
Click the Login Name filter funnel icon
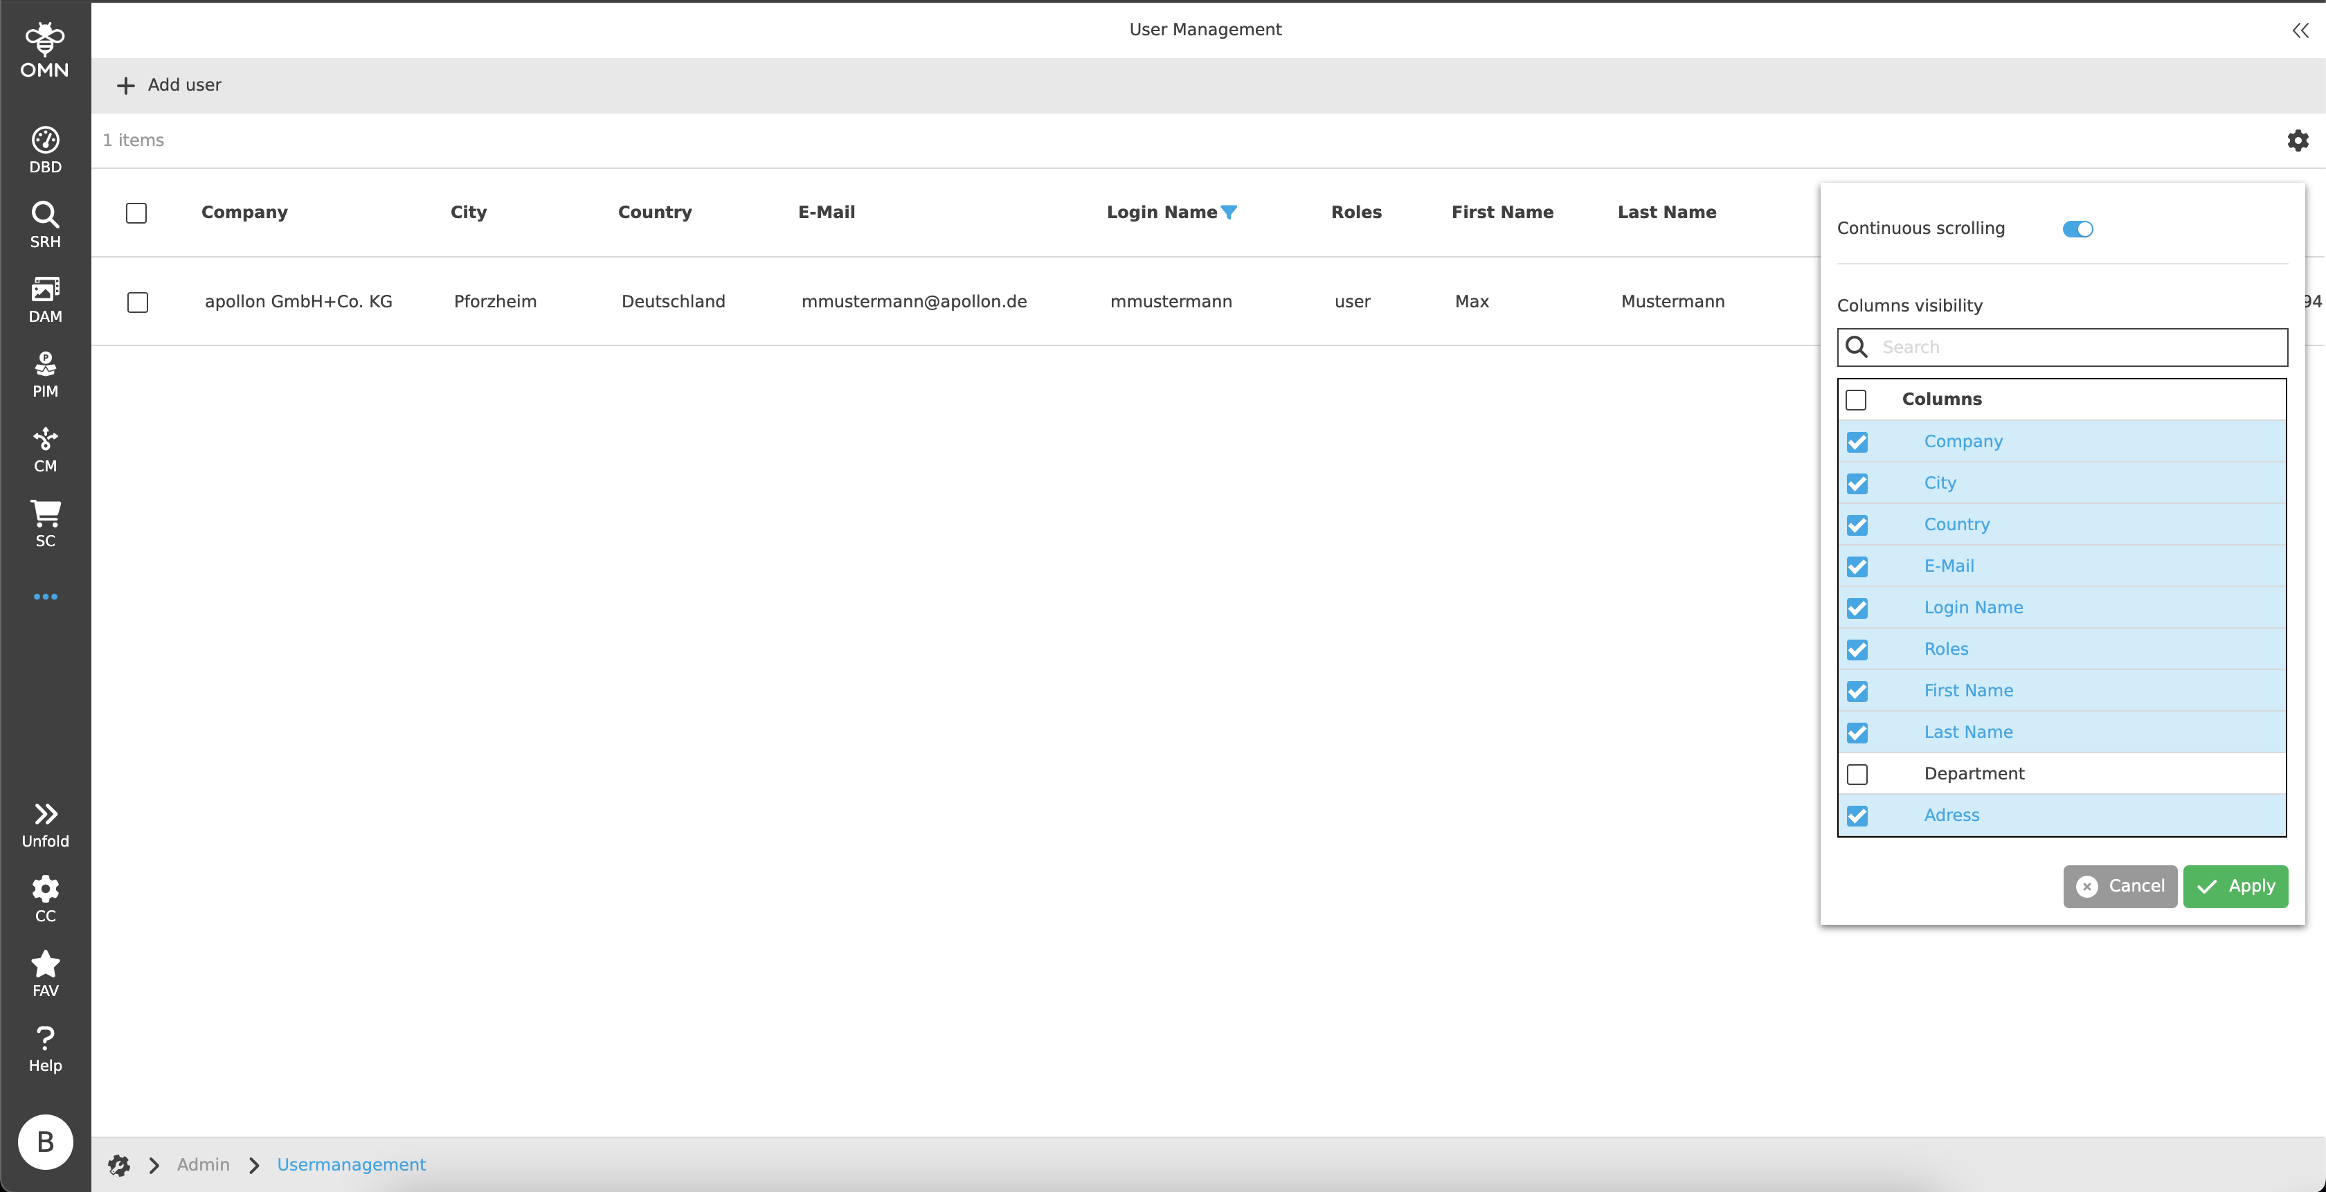point(1229,213)
